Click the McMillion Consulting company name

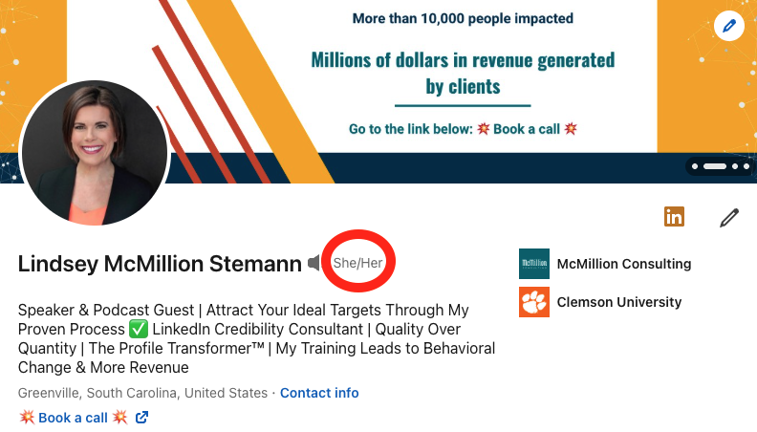624,264
